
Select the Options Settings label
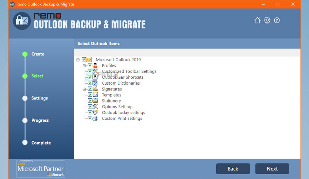tap(118, 107)
